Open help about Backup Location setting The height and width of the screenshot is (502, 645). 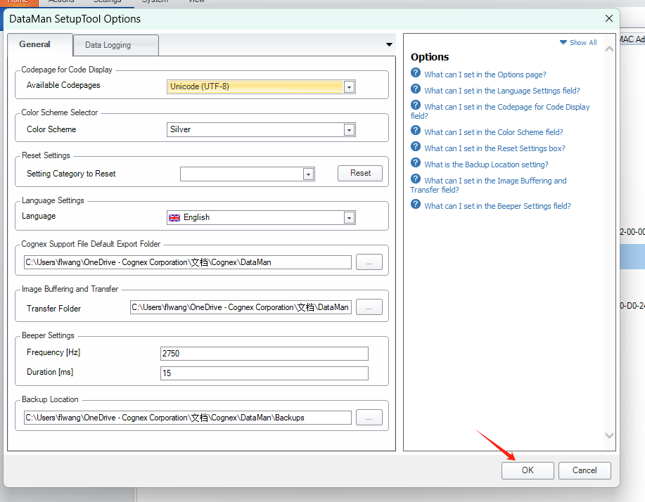click(486, 165)
